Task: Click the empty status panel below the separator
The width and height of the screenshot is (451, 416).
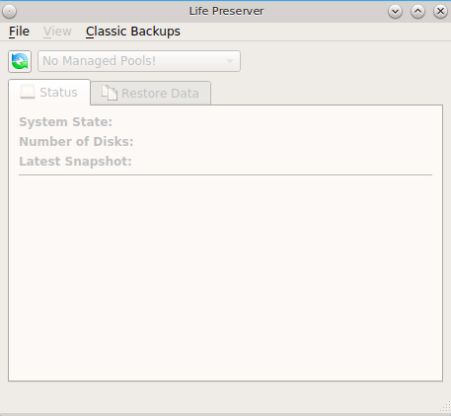Action: [x=225, y=278]
